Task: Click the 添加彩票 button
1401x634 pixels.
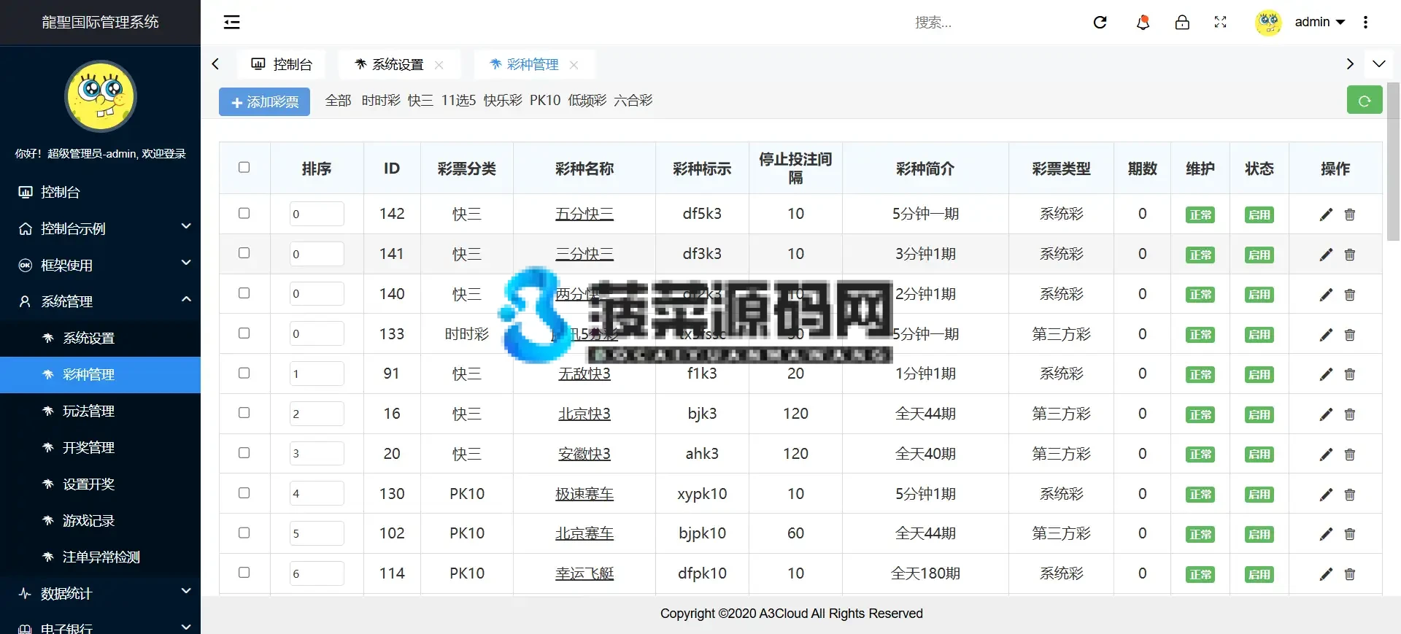Action: [x=264, y=102]
